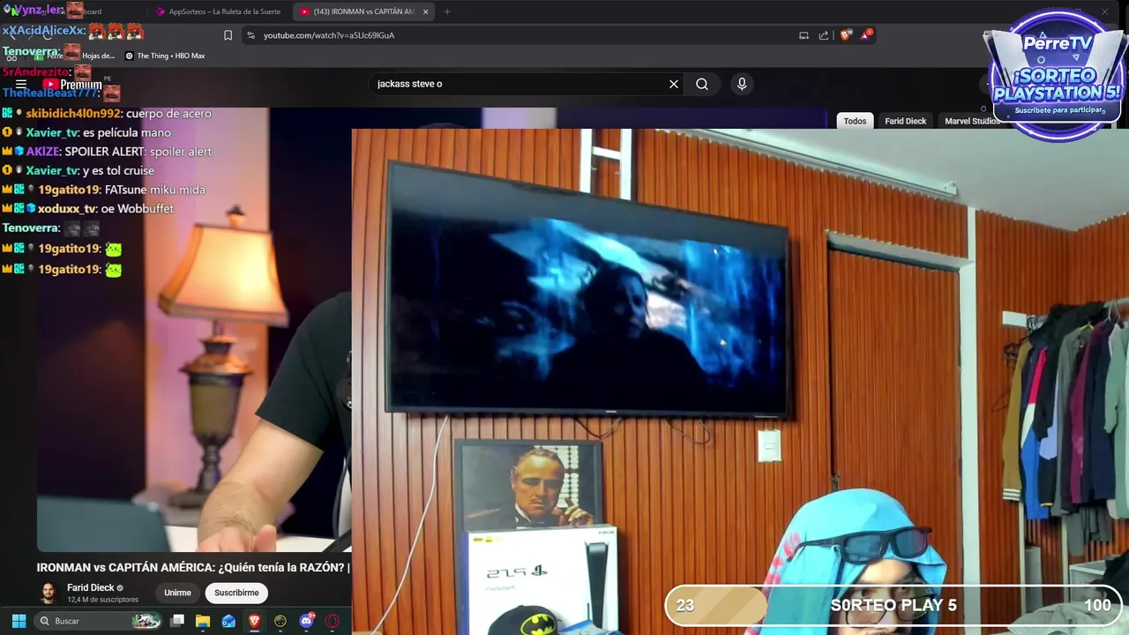Click chat message 'es película mano'
This screenshot has width=1129, height=635.
[x=127, y=132]
